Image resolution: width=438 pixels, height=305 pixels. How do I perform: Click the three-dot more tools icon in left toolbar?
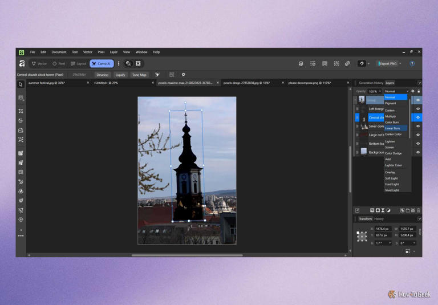click(21, 235)
